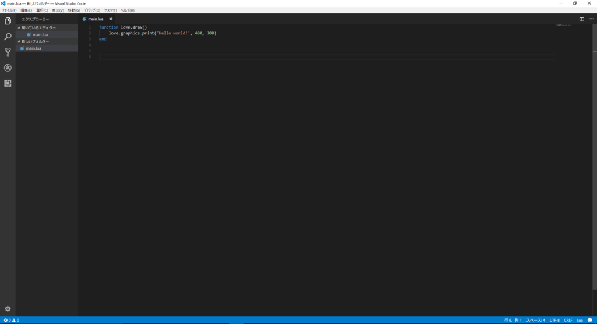Minimize the VS Code window
The height and width of the screenshot is (324, 597).
pyautogui.click(x=560, y=3)
